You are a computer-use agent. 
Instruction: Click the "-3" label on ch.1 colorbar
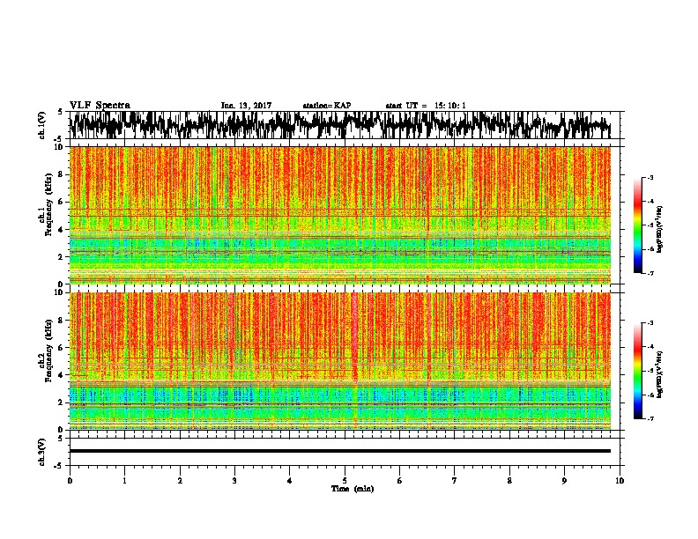click(650, 177)
